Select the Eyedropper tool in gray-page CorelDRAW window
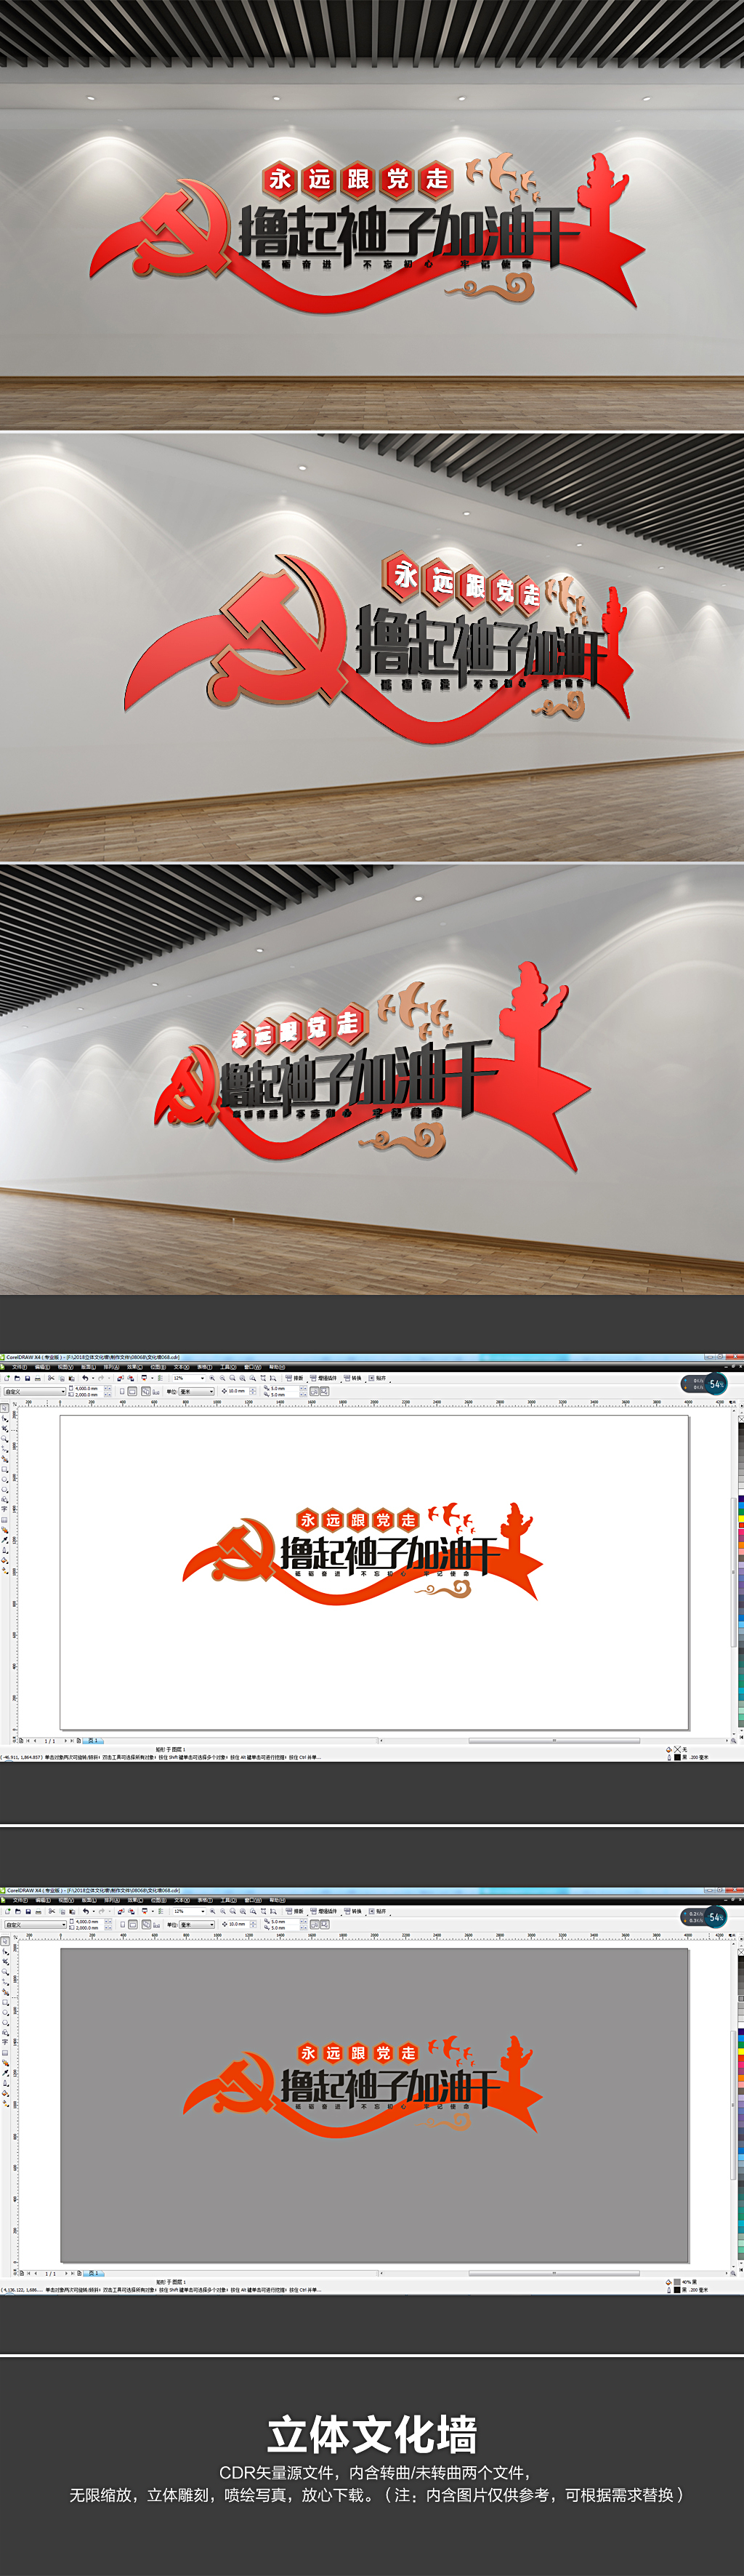 (5, 2073)
